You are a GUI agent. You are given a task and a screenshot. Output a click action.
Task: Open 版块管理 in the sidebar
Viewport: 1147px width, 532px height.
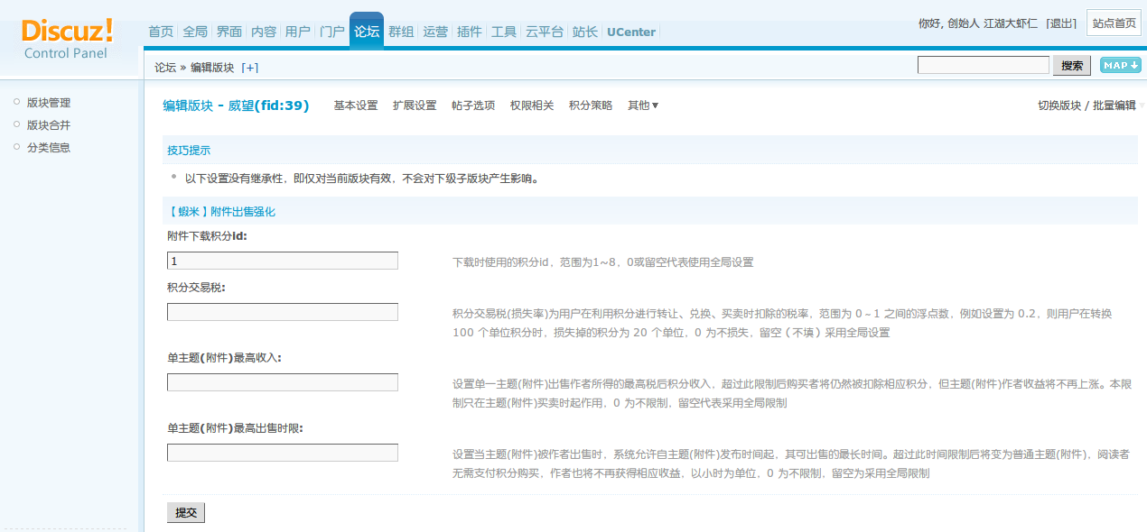click(x=49, y=103)
